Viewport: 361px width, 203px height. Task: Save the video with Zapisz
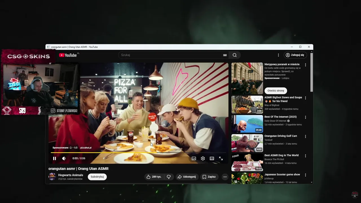click(x=209, y=177)
